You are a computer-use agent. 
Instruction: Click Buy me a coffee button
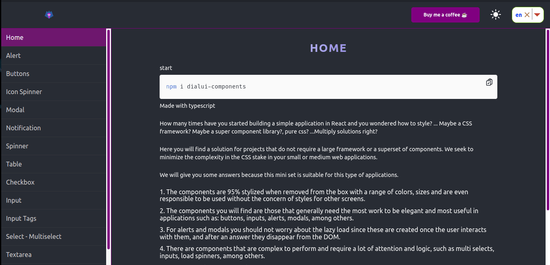(445, 15)
